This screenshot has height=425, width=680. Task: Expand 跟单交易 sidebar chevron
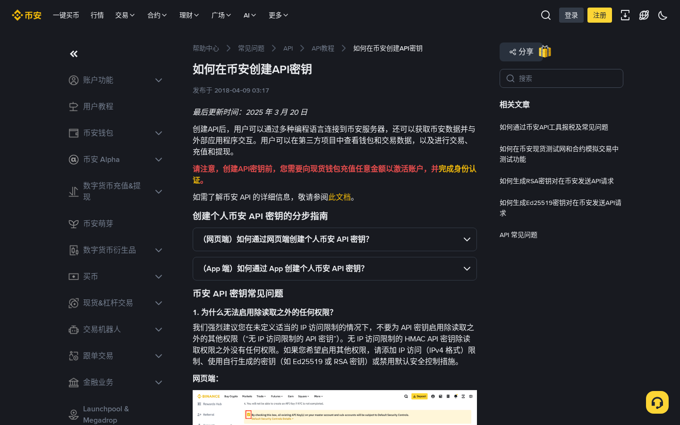click(x=159, y=356)
